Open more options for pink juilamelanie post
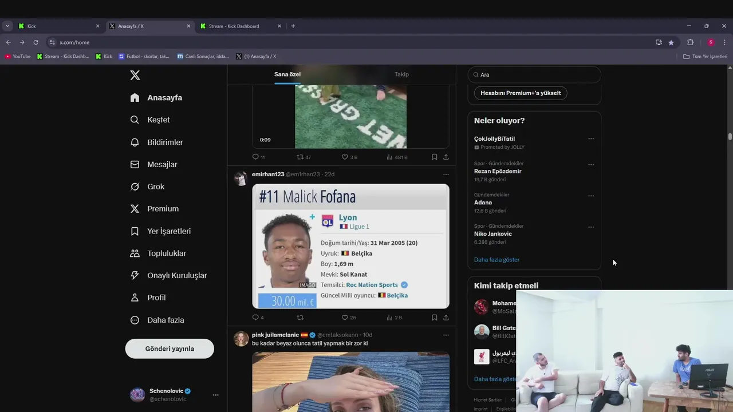This screenshot has height=412, width=733. point(446,335)
